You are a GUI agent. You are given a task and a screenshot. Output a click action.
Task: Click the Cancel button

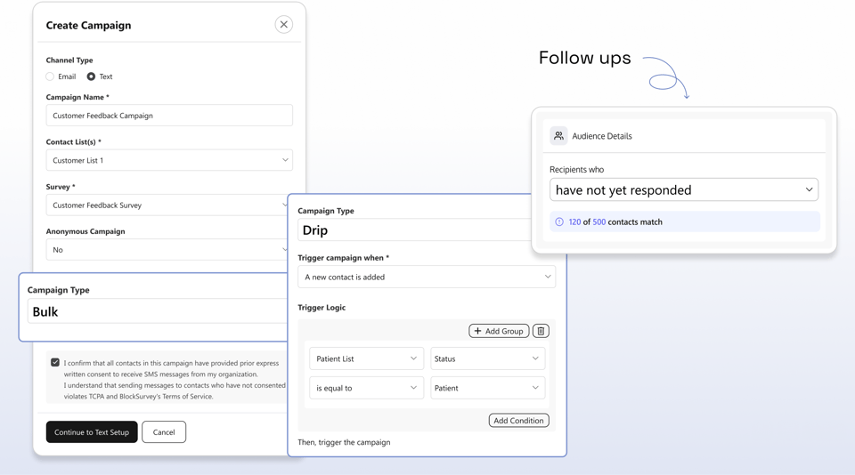[x=164, y=432]
